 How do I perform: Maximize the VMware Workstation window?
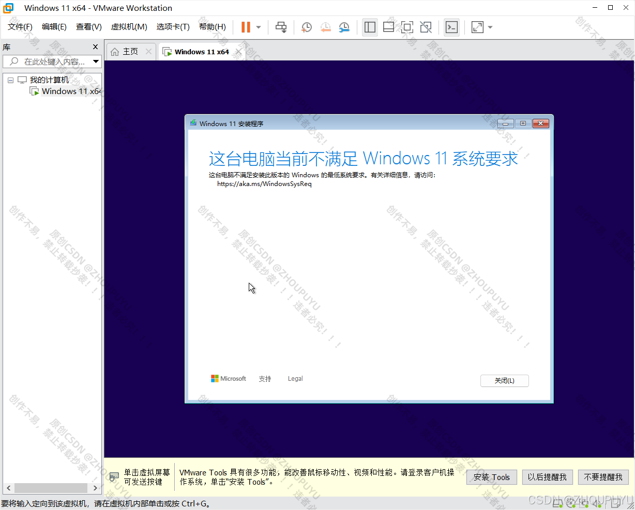pos(611,8)
